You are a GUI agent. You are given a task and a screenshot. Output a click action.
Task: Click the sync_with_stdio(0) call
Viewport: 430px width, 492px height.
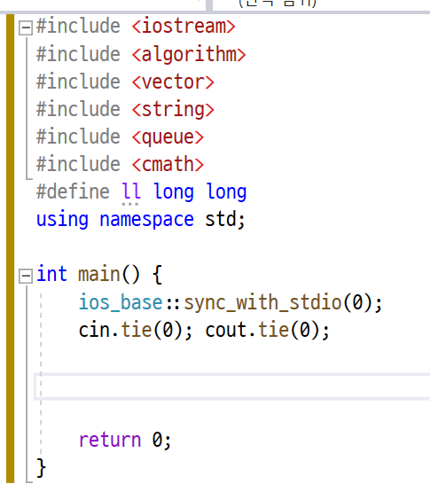coord(283,303)
